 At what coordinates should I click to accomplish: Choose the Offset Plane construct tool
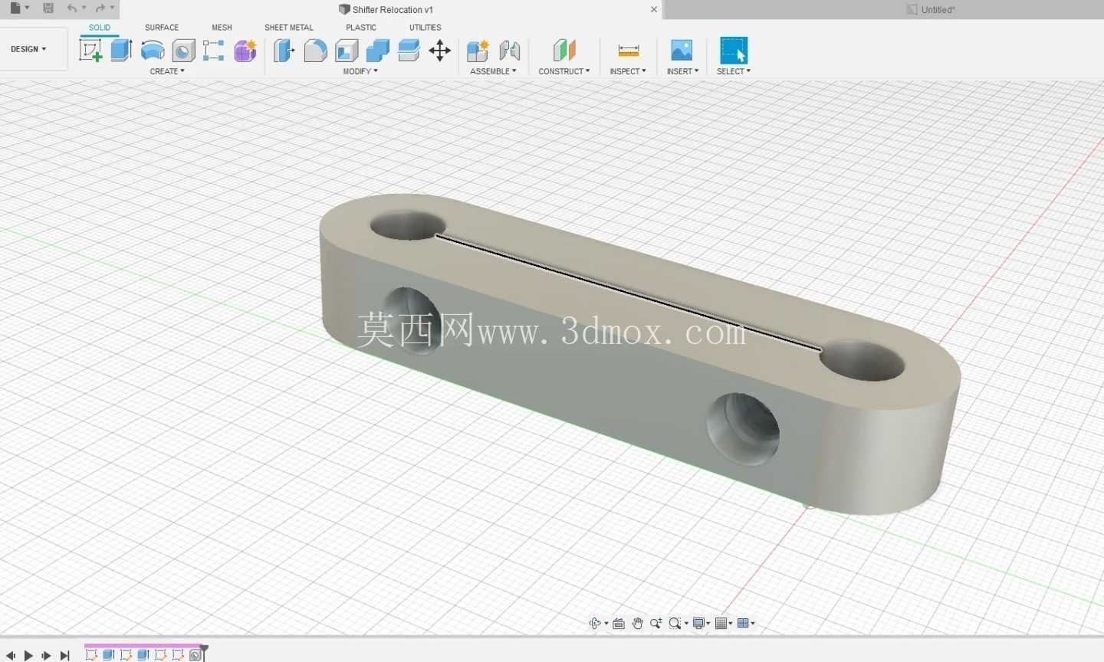click(564, 51)
